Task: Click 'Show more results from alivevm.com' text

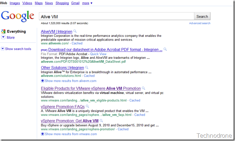Action: [70, 81]
